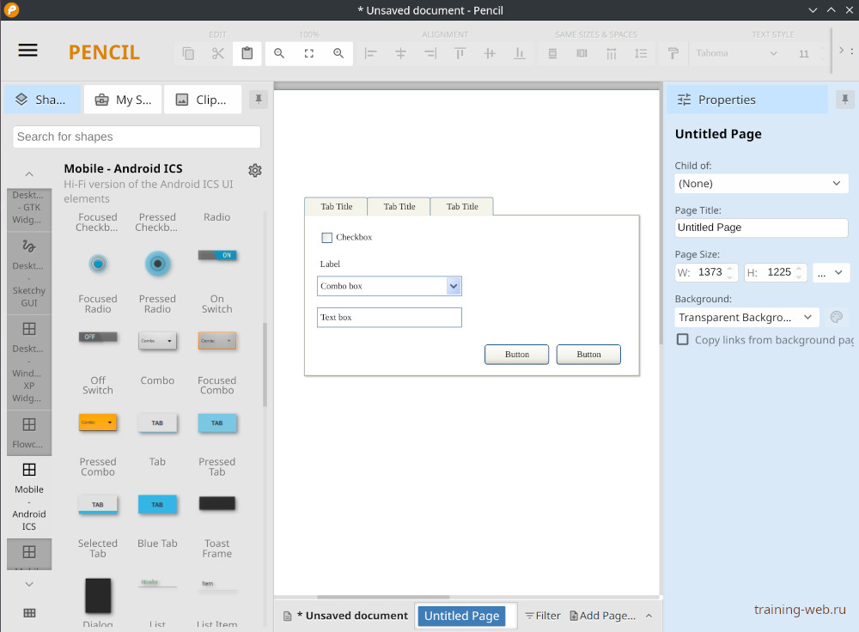The width and height of the screenshot is (859, 632).
Task: Click the Zoom in magnifier
Action: click(338, 53)
